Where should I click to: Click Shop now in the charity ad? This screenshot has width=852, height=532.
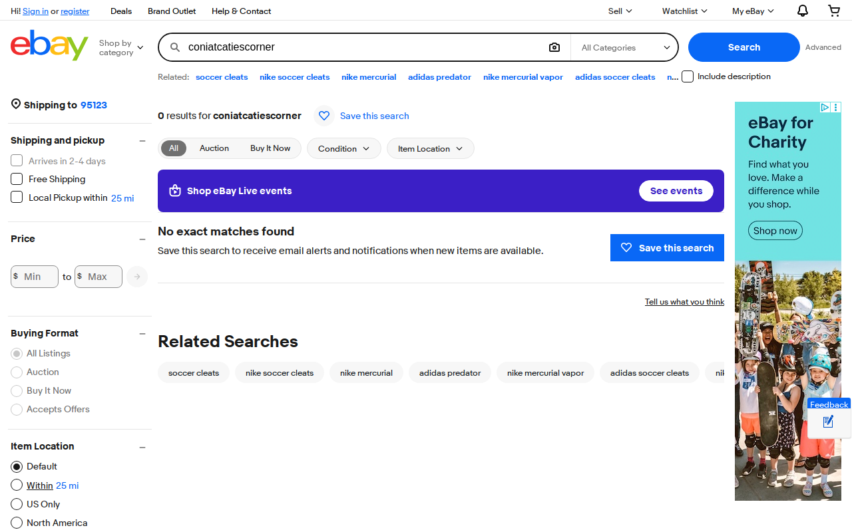click(775, 231)
